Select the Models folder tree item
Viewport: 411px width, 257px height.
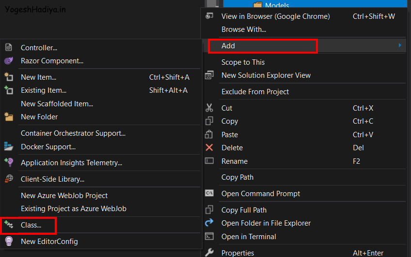277,5
